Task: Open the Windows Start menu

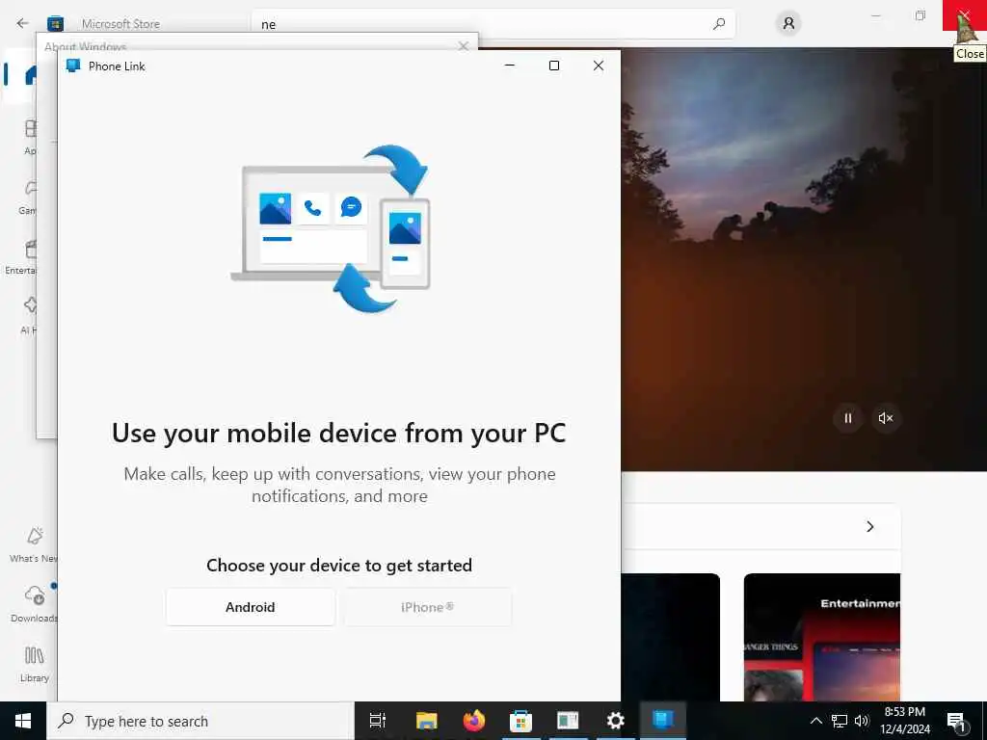Action: click(23, 721)
